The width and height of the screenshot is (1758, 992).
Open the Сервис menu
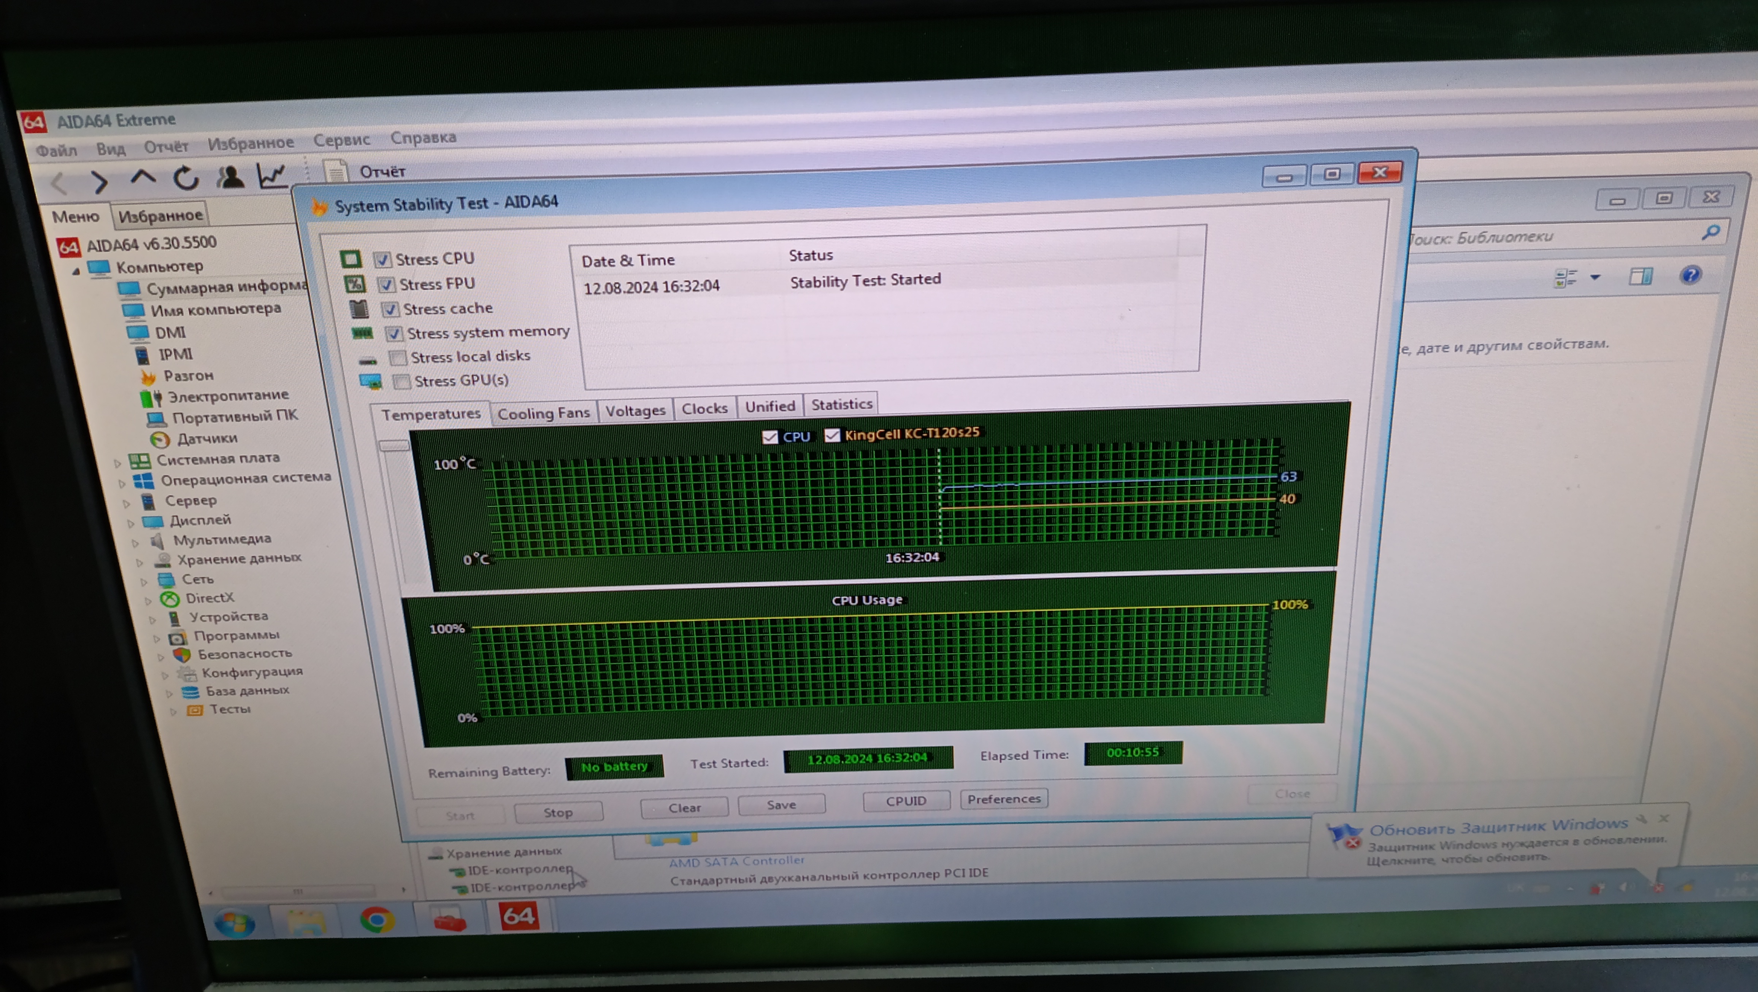tap(341, 140)
